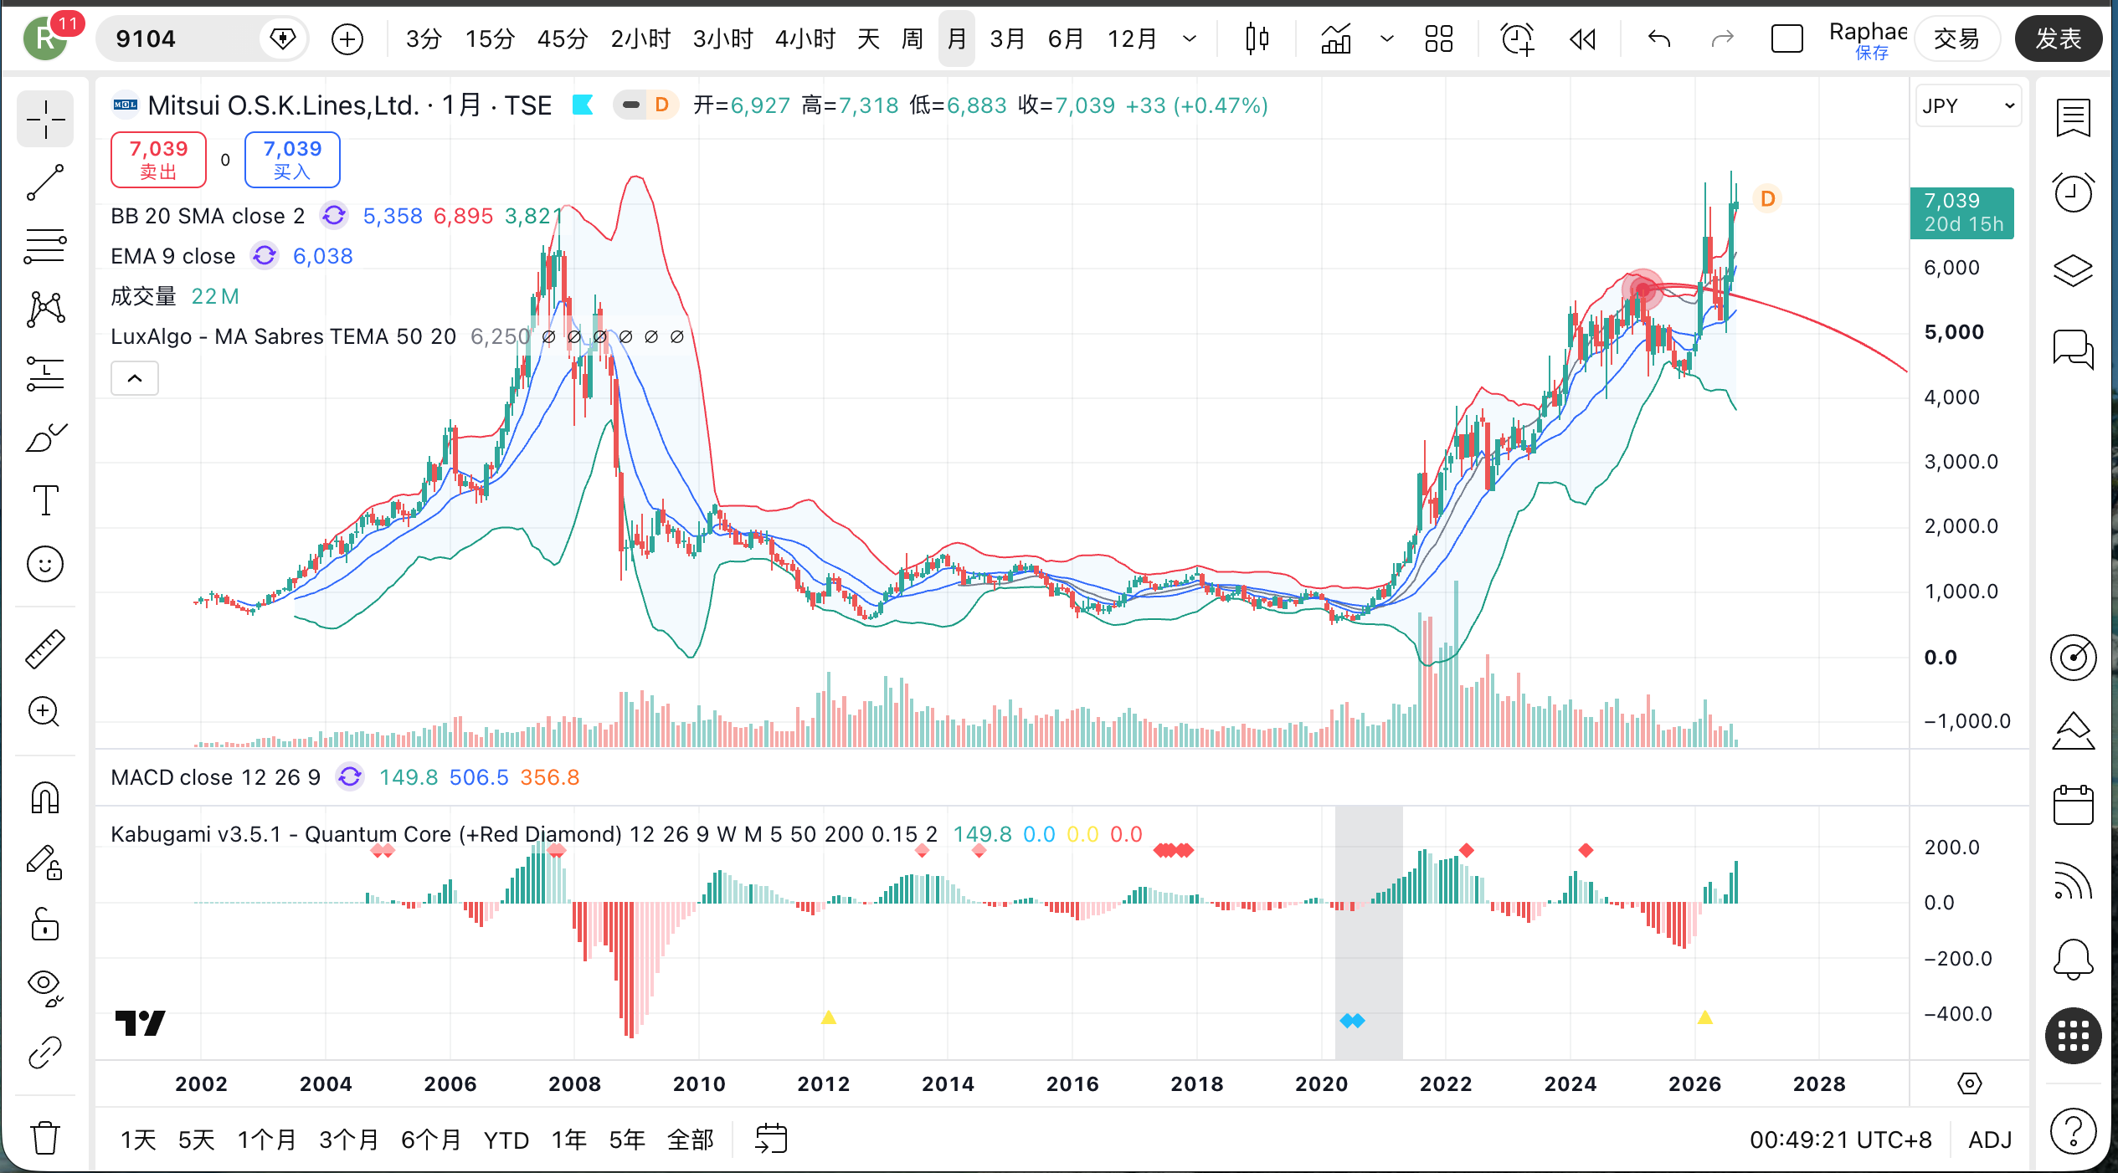Image resolution: width=2118 pixels, height=1173 pixels.
Task: Click the 卖出 7,039 sell button
Action: tap(158, 160)
